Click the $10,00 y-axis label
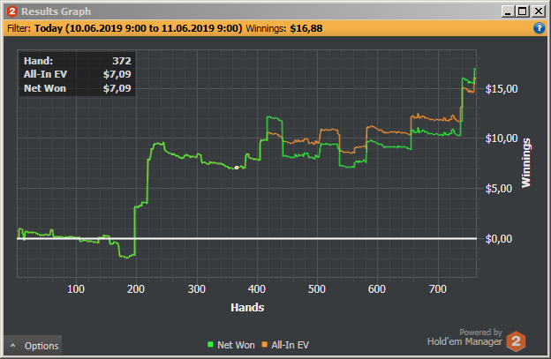Screen dimensions: 551x359 coord(502,138)
